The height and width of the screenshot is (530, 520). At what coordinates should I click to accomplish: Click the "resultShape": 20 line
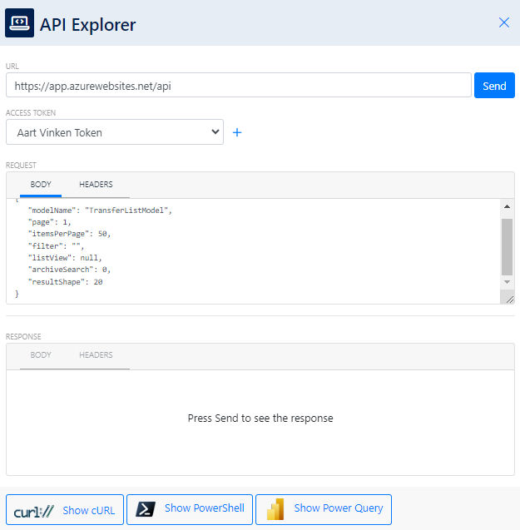coord(65,282)
